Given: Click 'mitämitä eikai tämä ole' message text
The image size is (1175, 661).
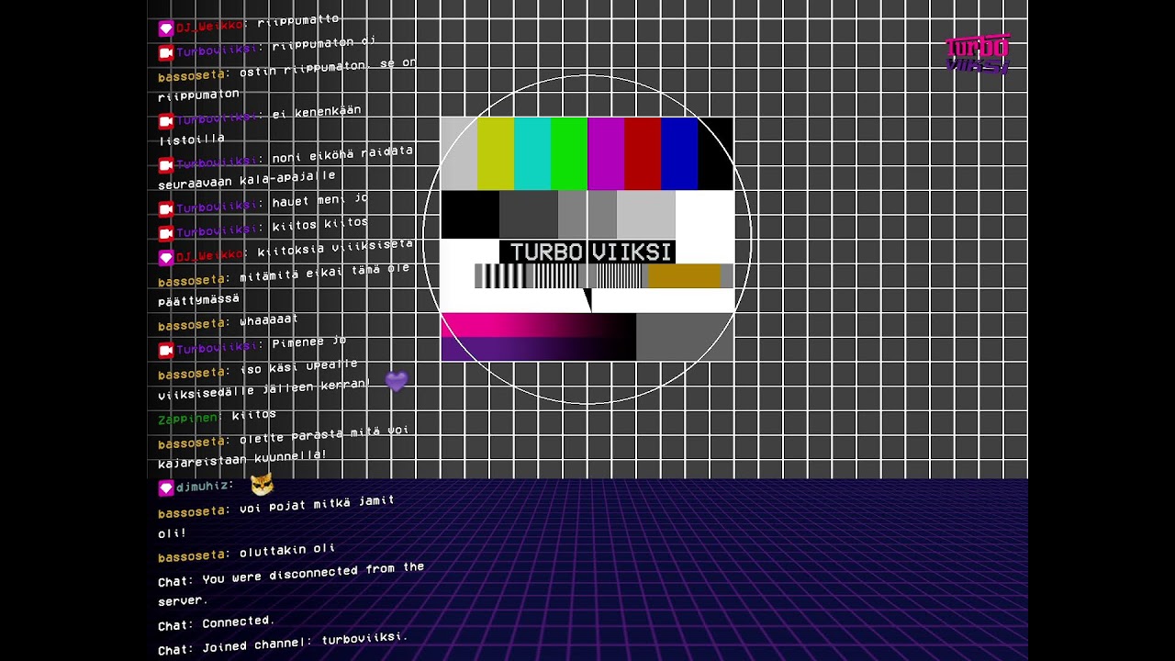Looking at the screenshot, I should pyautogui.click(x=324, y=273).
